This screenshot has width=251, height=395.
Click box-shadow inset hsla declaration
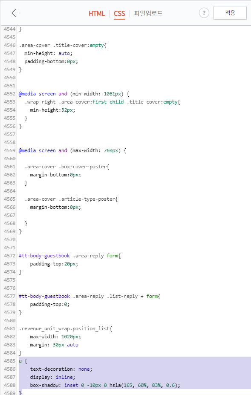coord(105,385)
